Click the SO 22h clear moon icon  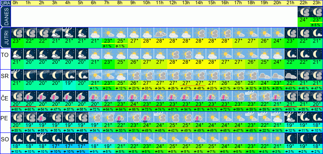(304, 138)
